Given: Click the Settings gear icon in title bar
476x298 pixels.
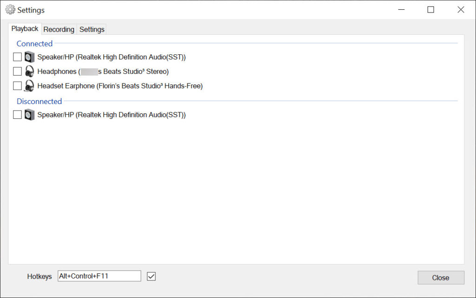Looking at the screenshot, I should click(x=10, y=10).
